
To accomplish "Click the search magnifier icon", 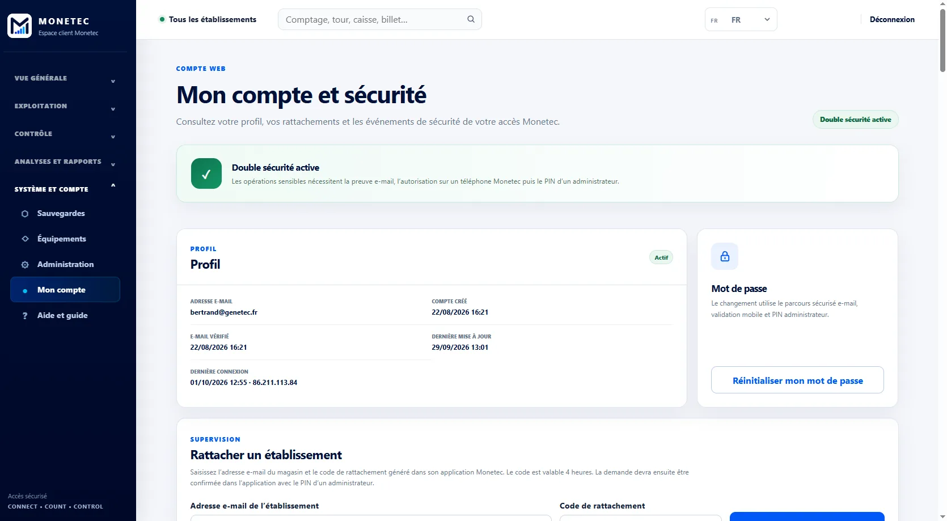I will tap(471, 19).
